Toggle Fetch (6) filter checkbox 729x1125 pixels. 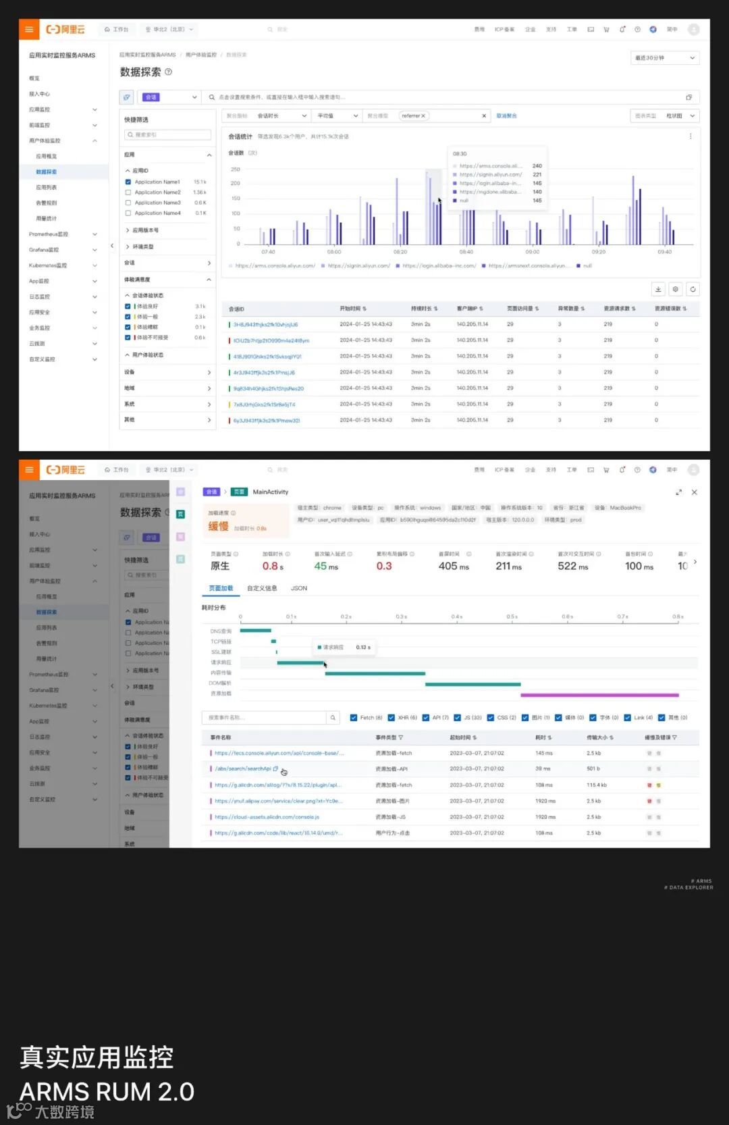[354, 717]
